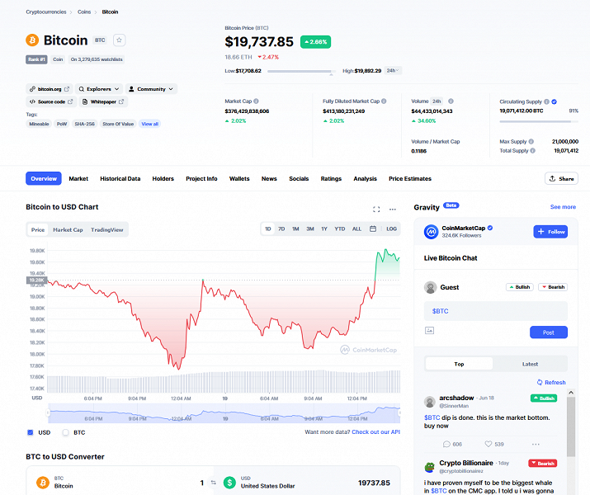The height and width of the screenshot is (495, 590).
Task: Click the swap arrows in the converter
Action: [213, 483]
